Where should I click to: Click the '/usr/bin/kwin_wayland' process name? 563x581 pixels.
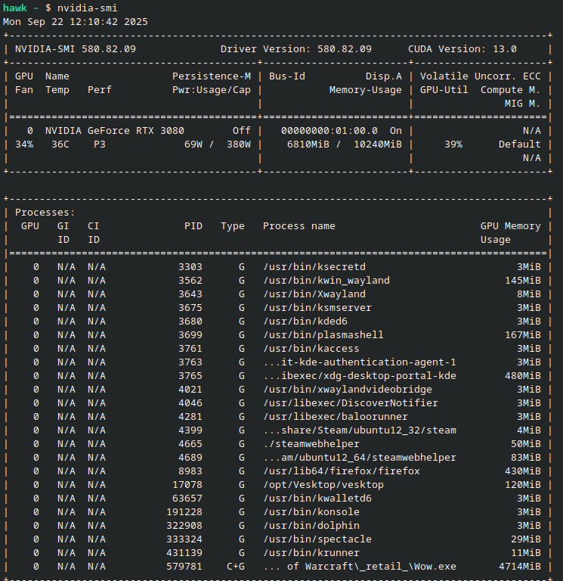[x=326, y=281]
